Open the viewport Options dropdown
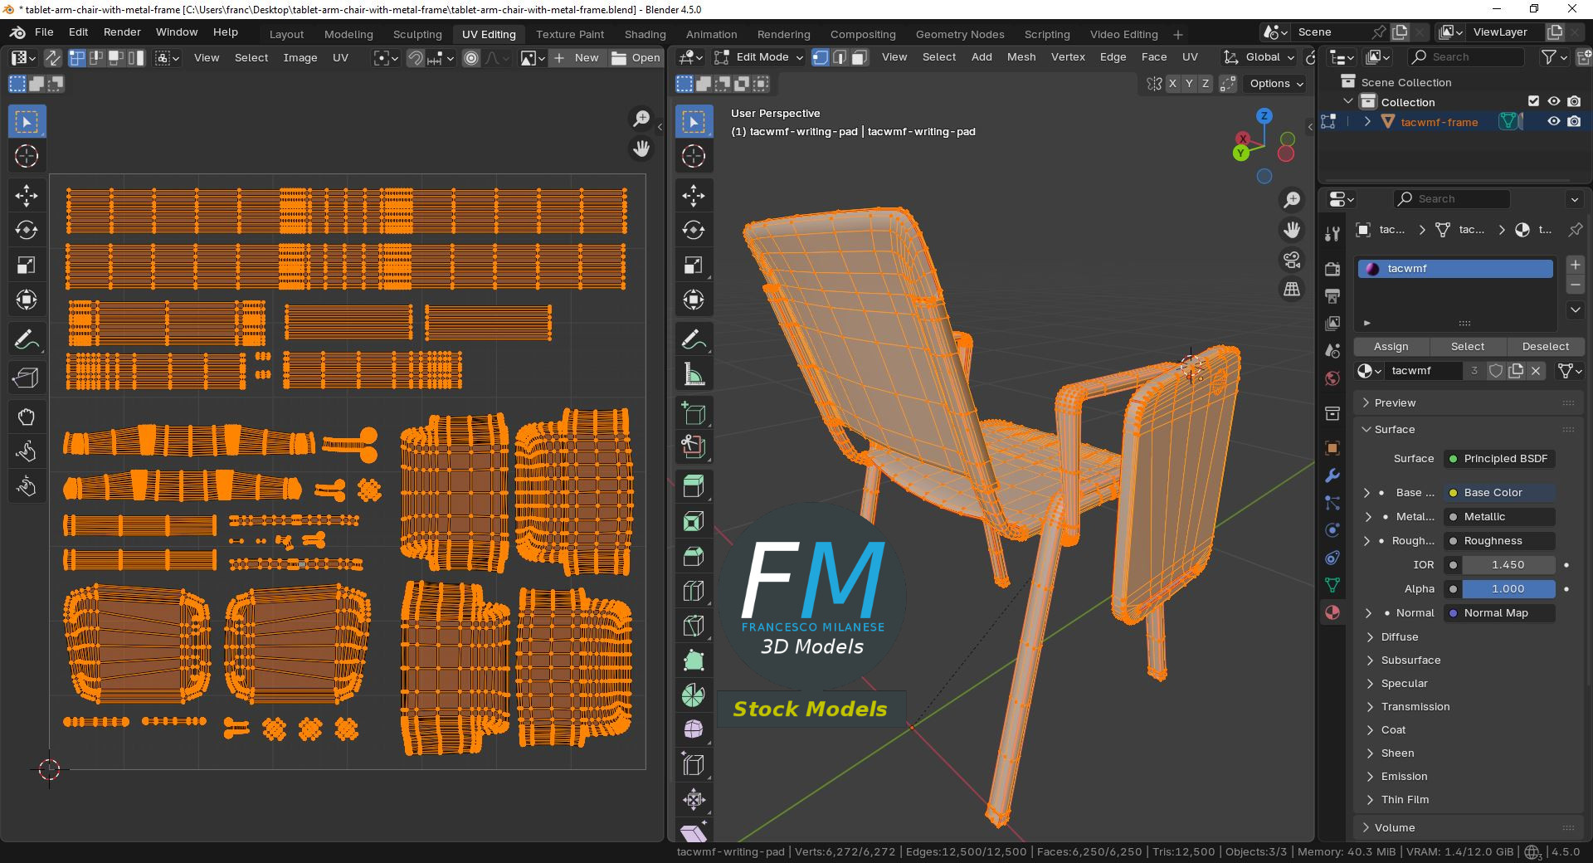 point(1276,84)
